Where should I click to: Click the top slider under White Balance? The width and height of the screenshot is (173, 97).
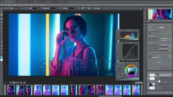click(x=160, y=32)
